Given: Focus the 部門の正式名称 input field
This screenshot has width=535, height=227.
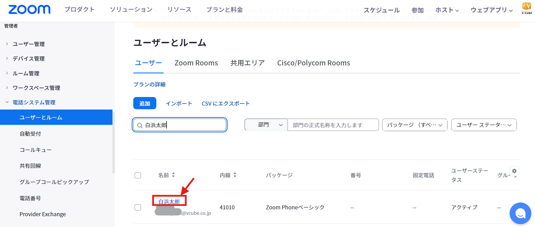Looking at the screenshot, I should pyautogui.click(x=333, y=125).
